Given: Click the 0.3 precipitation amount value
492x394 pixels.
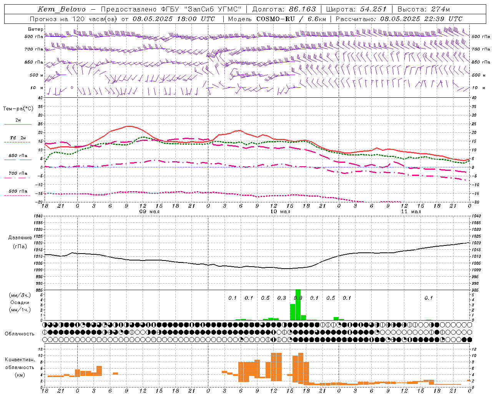Looking at the screenshot, I should tap(282, 298).
